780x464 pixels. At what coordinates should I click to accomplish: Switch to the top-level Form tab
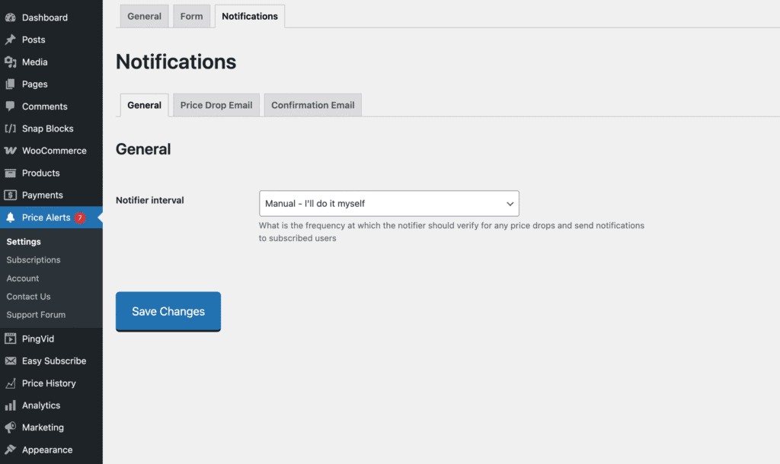click(x=191, y=16)
